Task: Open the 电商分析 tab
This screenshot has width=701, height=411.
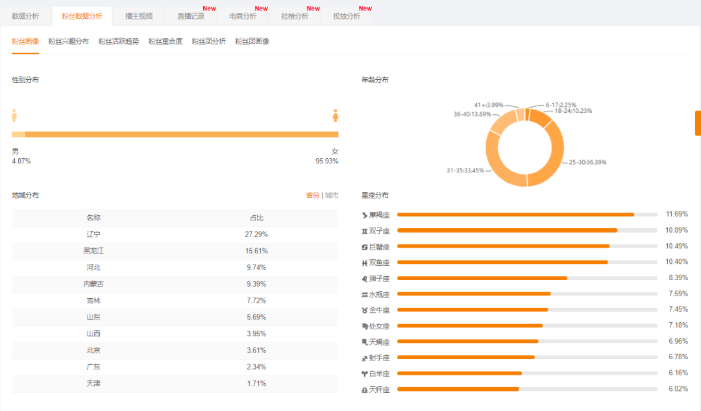Action: point(243,16)
